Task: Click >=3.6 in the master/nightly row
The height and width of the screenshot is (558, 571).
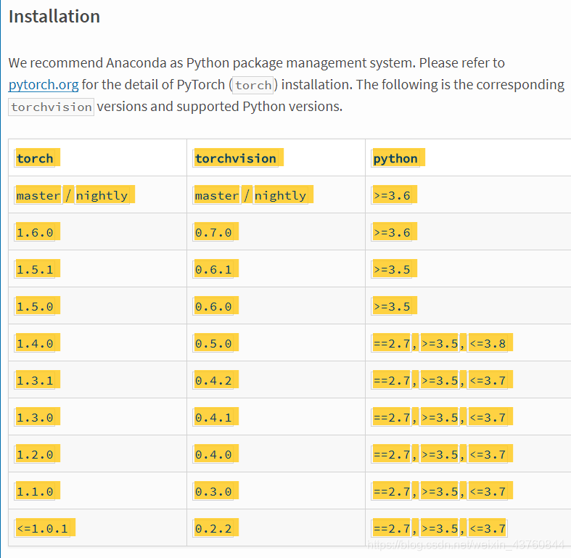Action: click(x=392, y=196)
